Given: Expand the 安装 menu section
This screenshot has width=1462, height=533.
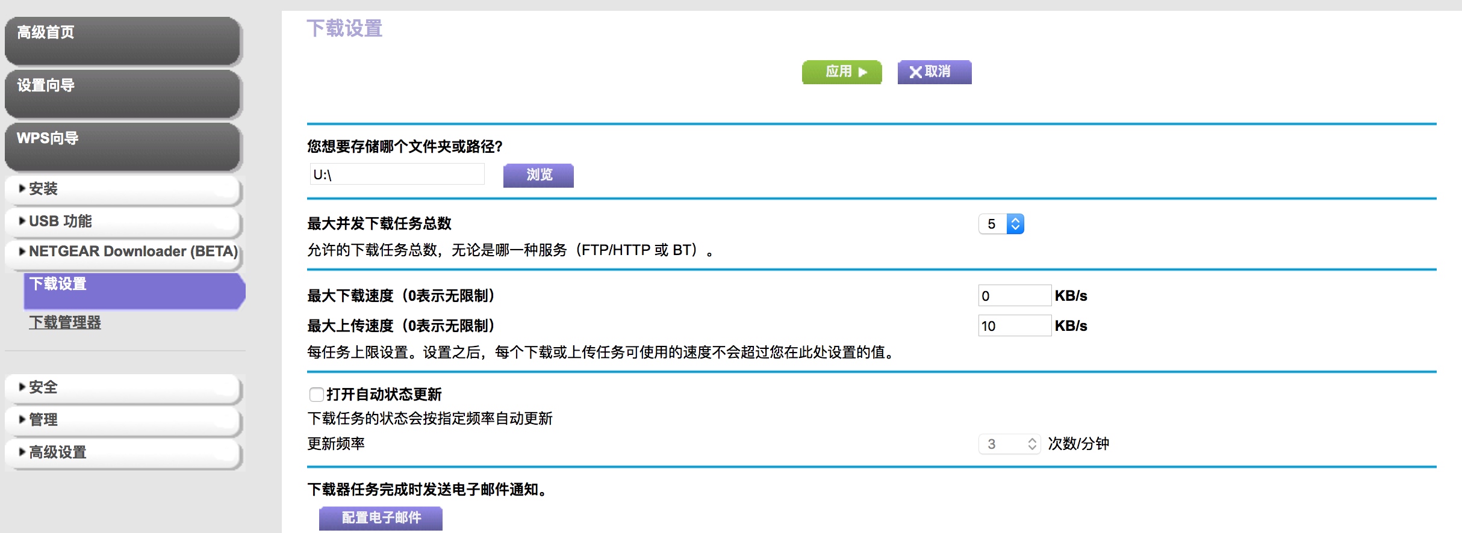Looking at the screenshot, I should coord(123,189).
